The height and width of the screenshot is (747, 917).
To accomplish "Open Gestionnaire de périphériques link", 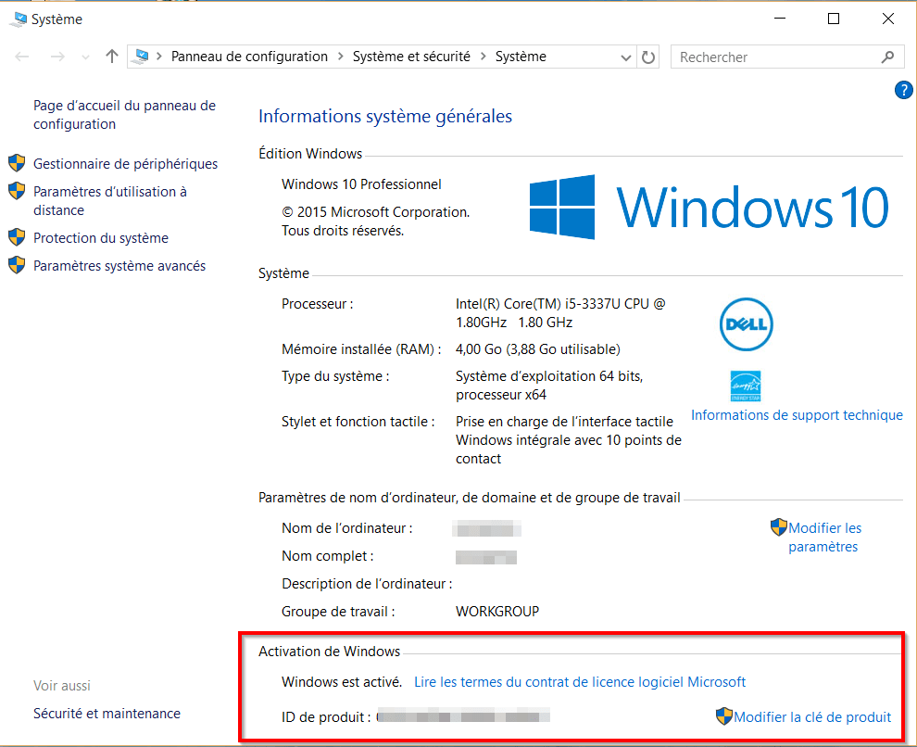I will (x=125, y=164).
